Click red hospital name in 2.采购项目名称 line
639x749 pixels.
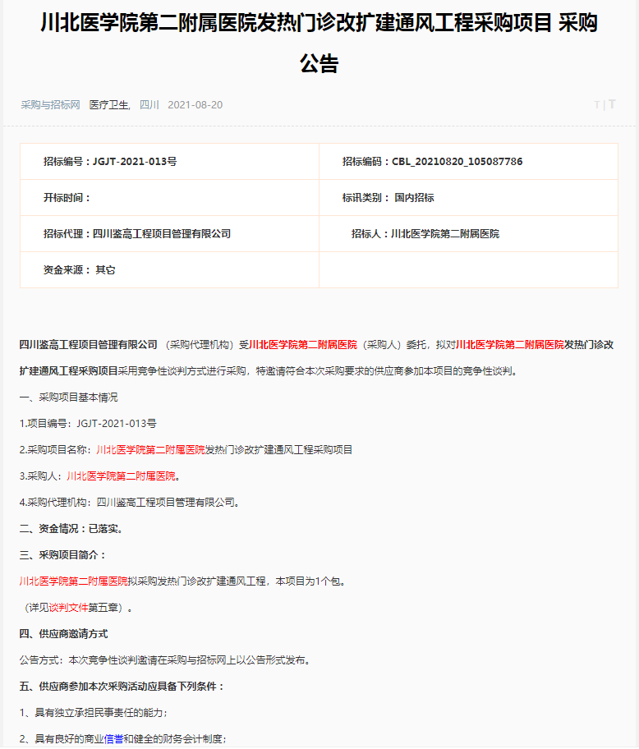pos(150,450)
